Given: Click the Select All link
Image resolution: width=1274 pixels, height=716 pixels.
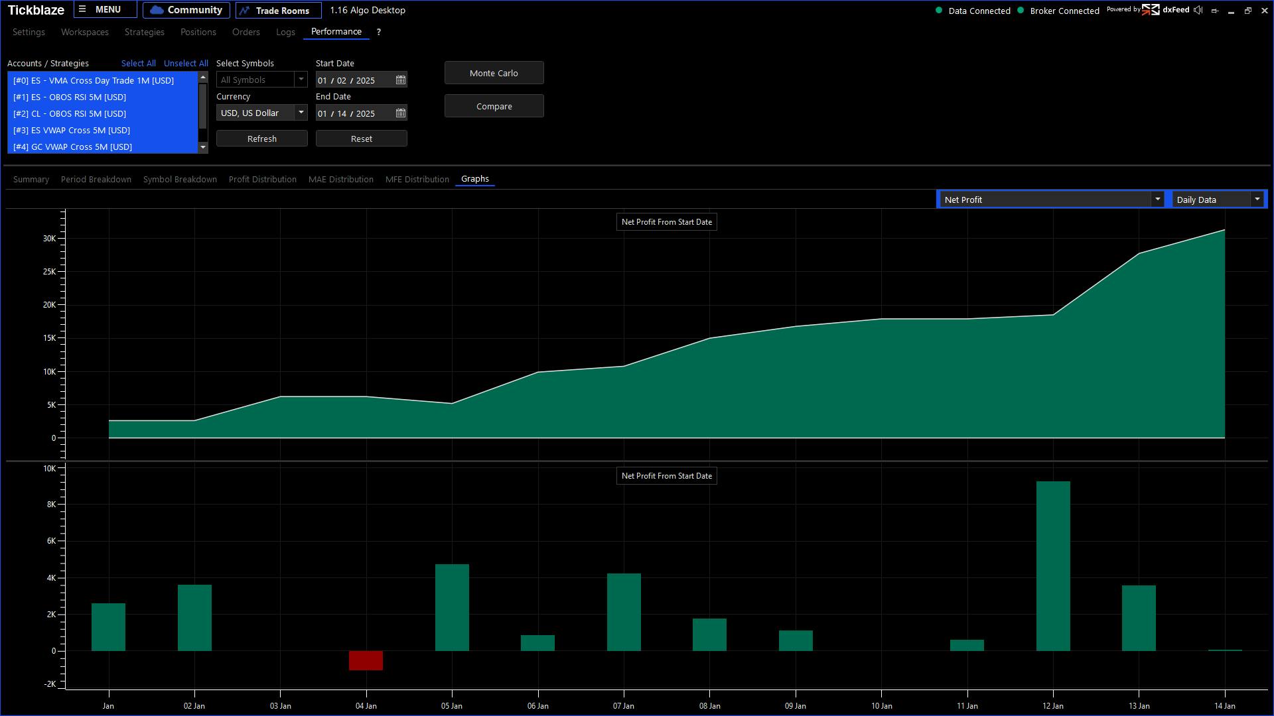Looking at the screenshot, I should point(138,64).
